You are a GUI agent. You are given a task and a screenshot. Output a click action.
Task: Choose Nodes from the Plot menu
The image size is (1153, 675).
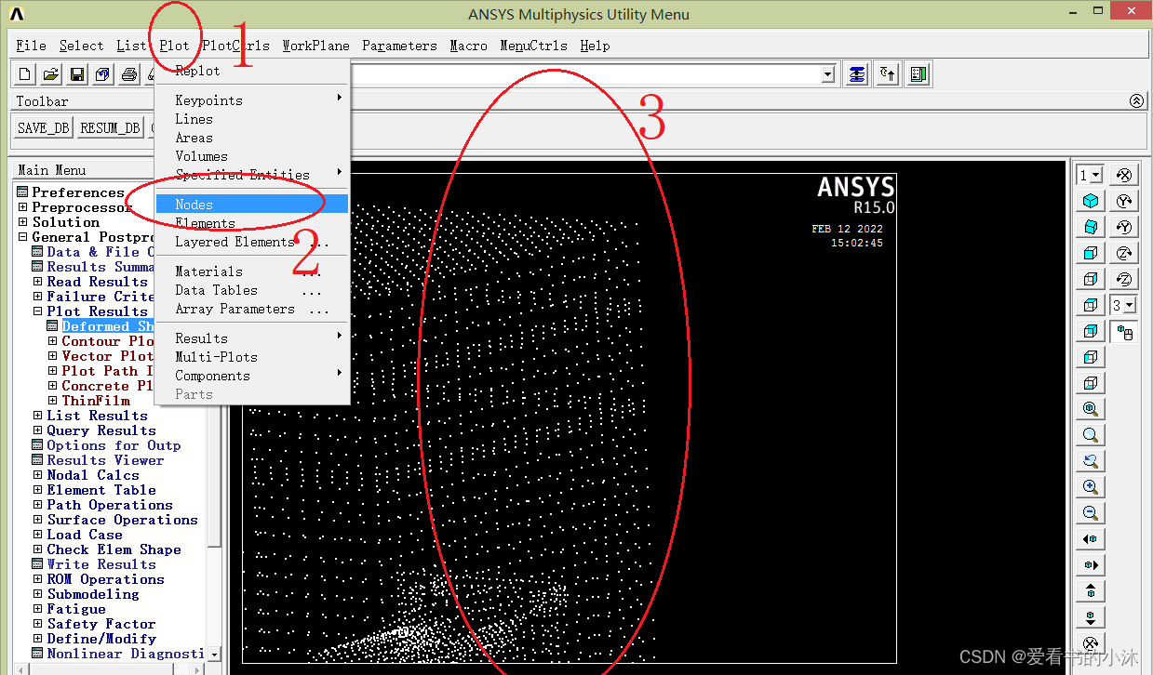(194, 205)
